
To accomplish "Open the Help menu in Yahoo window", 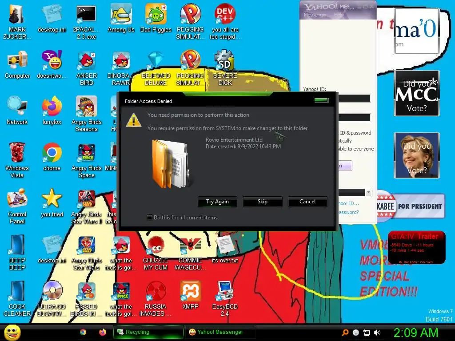I will pos(338,15).
